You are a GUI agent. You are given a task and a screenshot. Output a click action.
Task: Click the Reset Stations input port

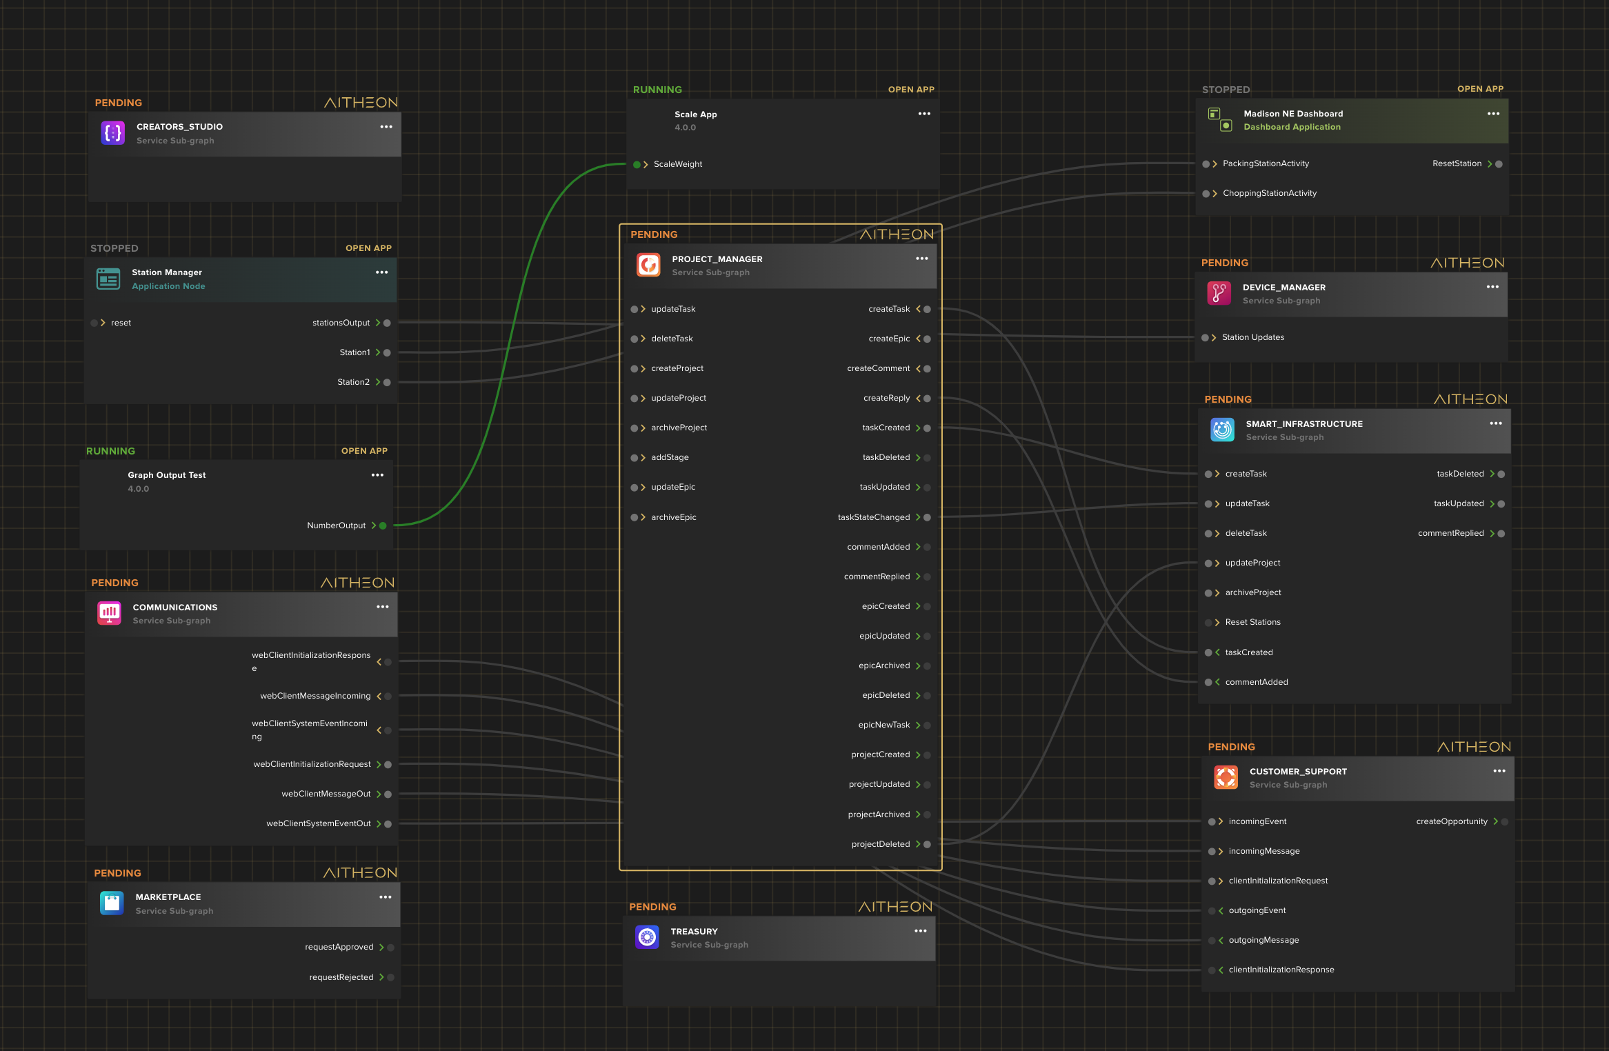click(1208, 622)
